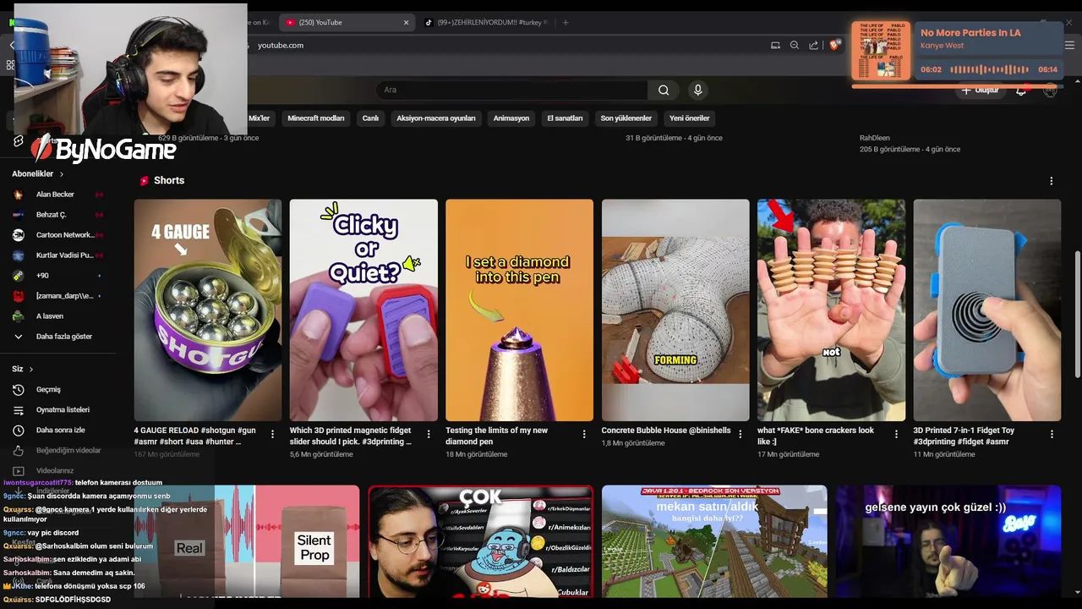Open the Shorts shelf options menu

1052,181
